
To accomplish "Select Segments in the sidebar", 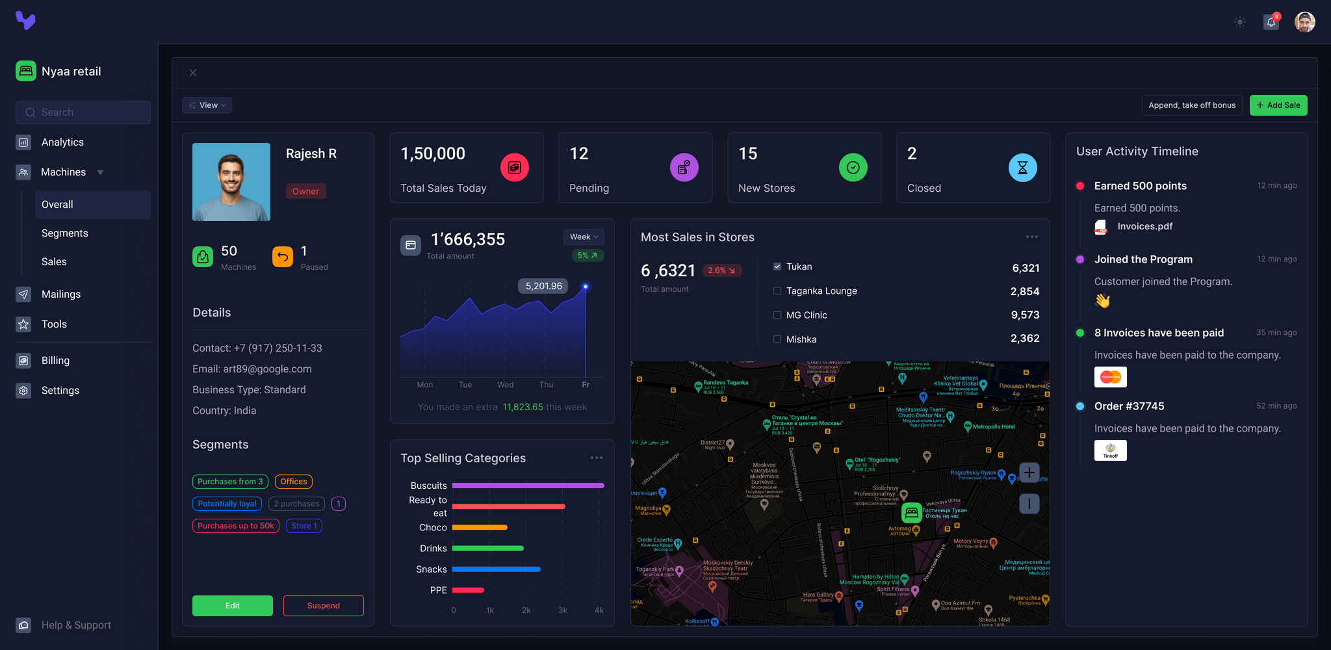I will (x=65, y=233).
